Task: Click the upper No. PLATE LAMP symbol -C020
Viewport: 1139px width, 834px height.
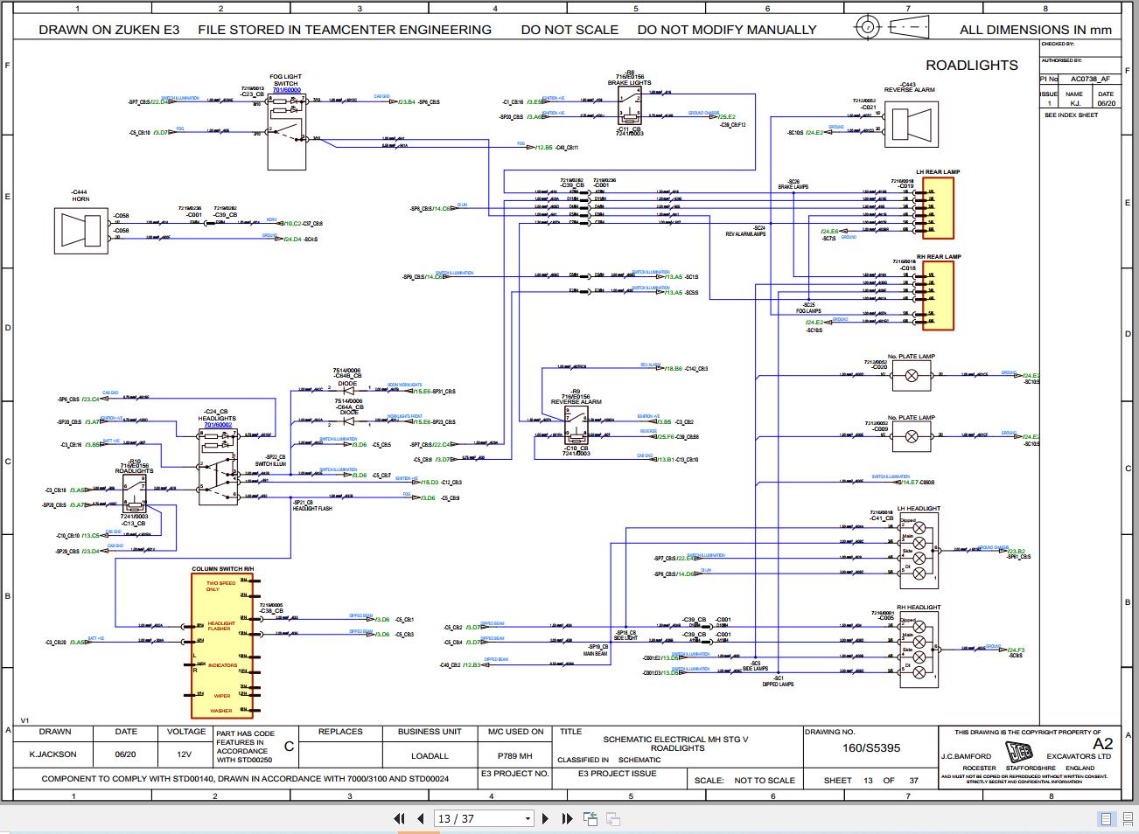Action: click(911, 375)
